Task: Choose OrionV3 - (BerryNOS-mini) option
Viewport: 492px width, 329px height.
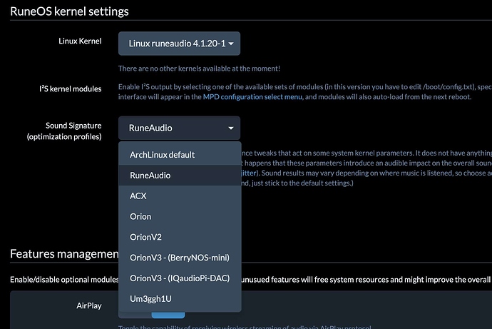Action: point(180,258)
